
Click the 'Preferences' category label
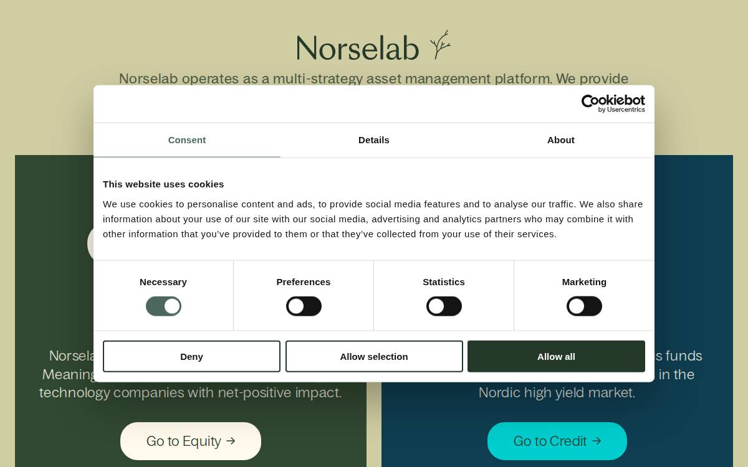tap(304, 282)
